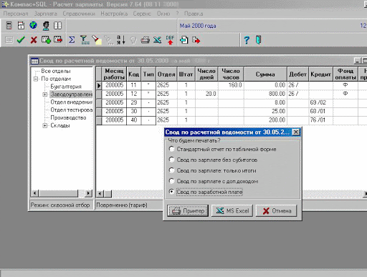
Task: Click the add record icon with green plus
Action: pyautogui.click(x=46, y=39)
